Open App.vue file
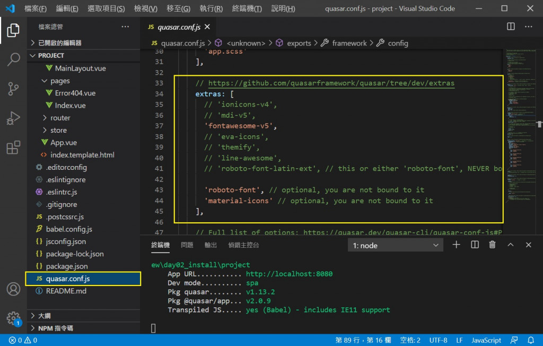Screen dimensions: 543x346 pyautogui.click(x=64, y=143)
